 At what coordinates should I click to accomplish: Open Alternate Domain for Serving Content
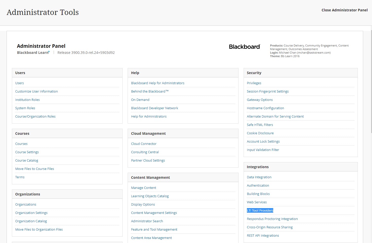click(275, 116)
